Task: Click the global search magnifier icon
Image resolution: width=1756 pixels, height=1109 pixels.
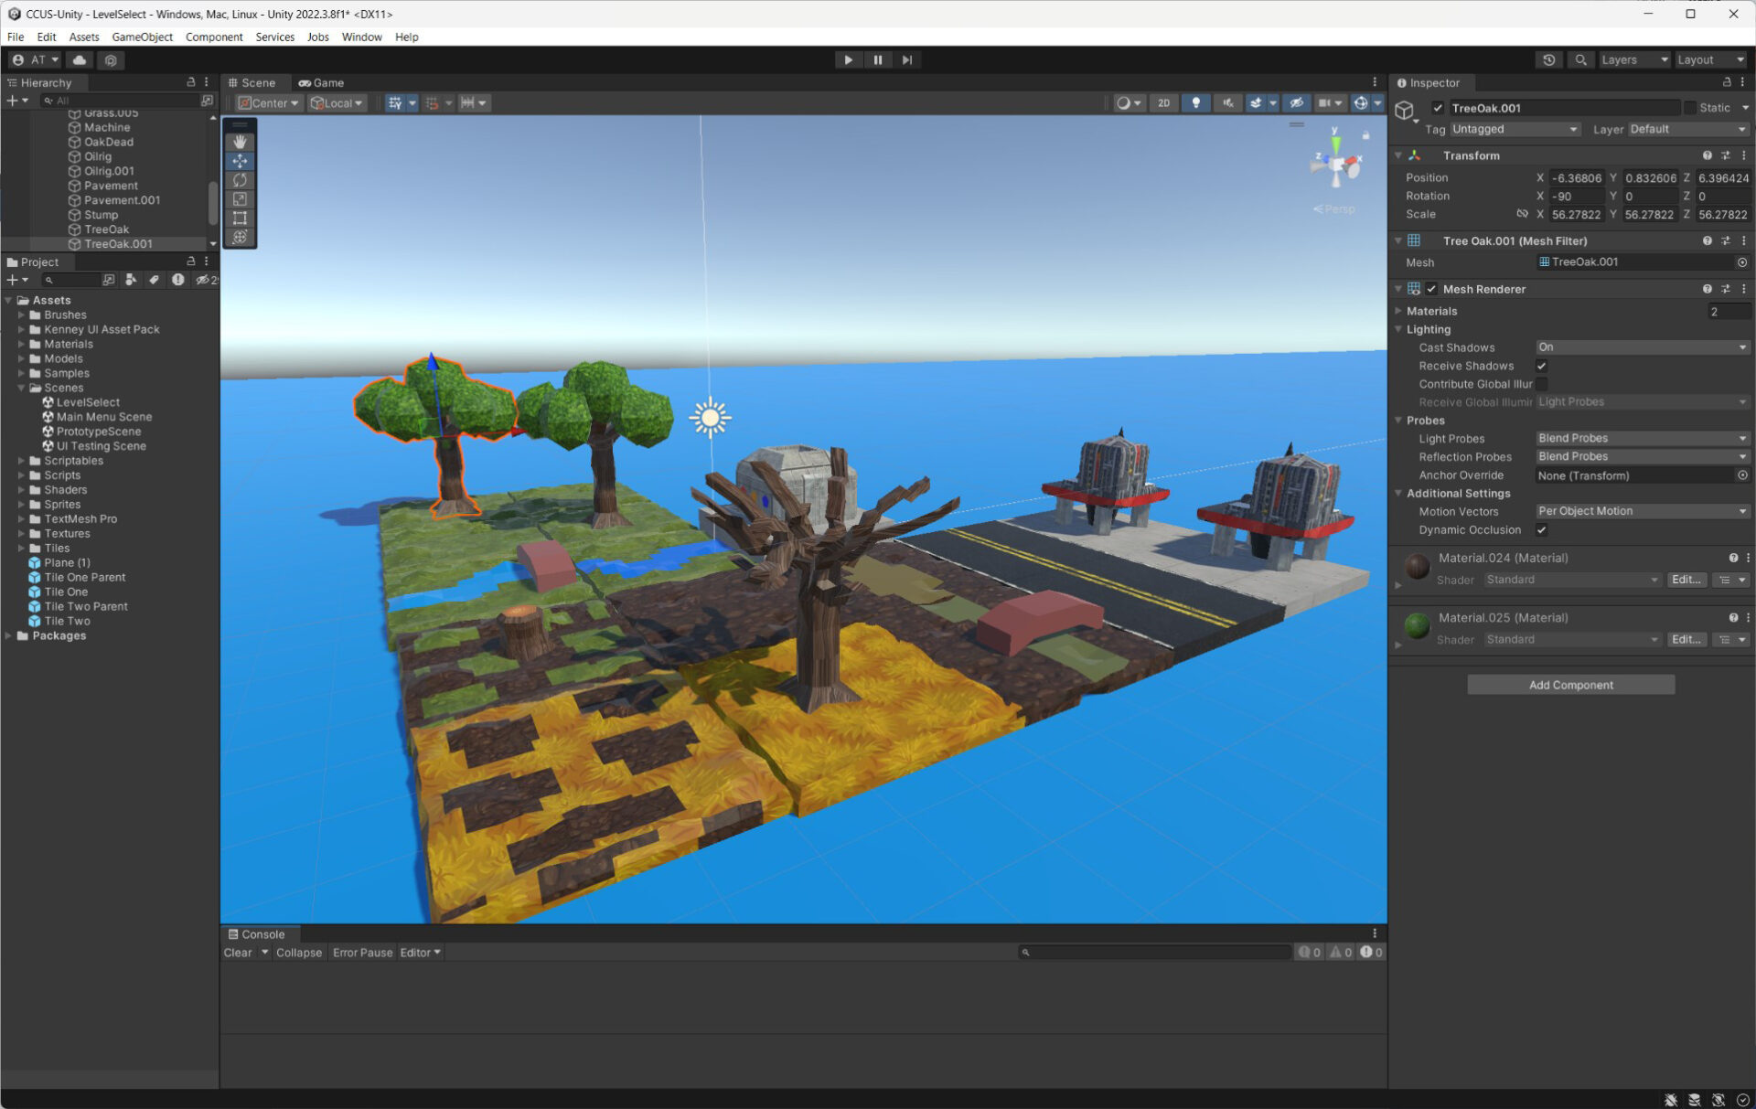Action: (x=1579, y=59)
